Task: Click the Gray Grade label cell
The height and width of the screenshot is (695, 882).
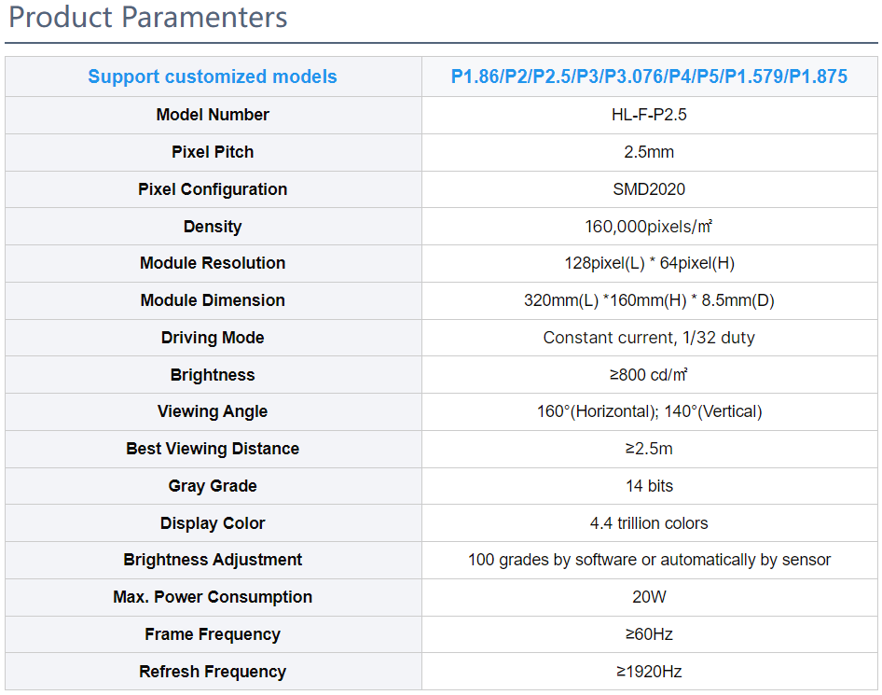Action: click(x=213, y=486)
